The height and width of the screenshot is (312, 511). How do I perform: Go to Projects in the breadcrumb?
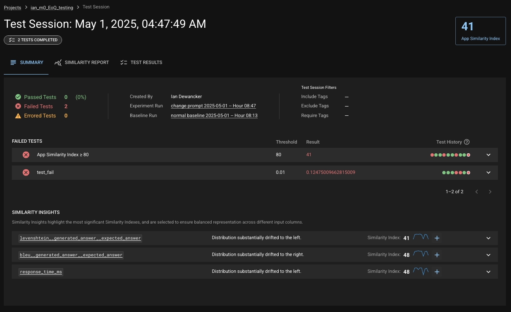(12, 8)
